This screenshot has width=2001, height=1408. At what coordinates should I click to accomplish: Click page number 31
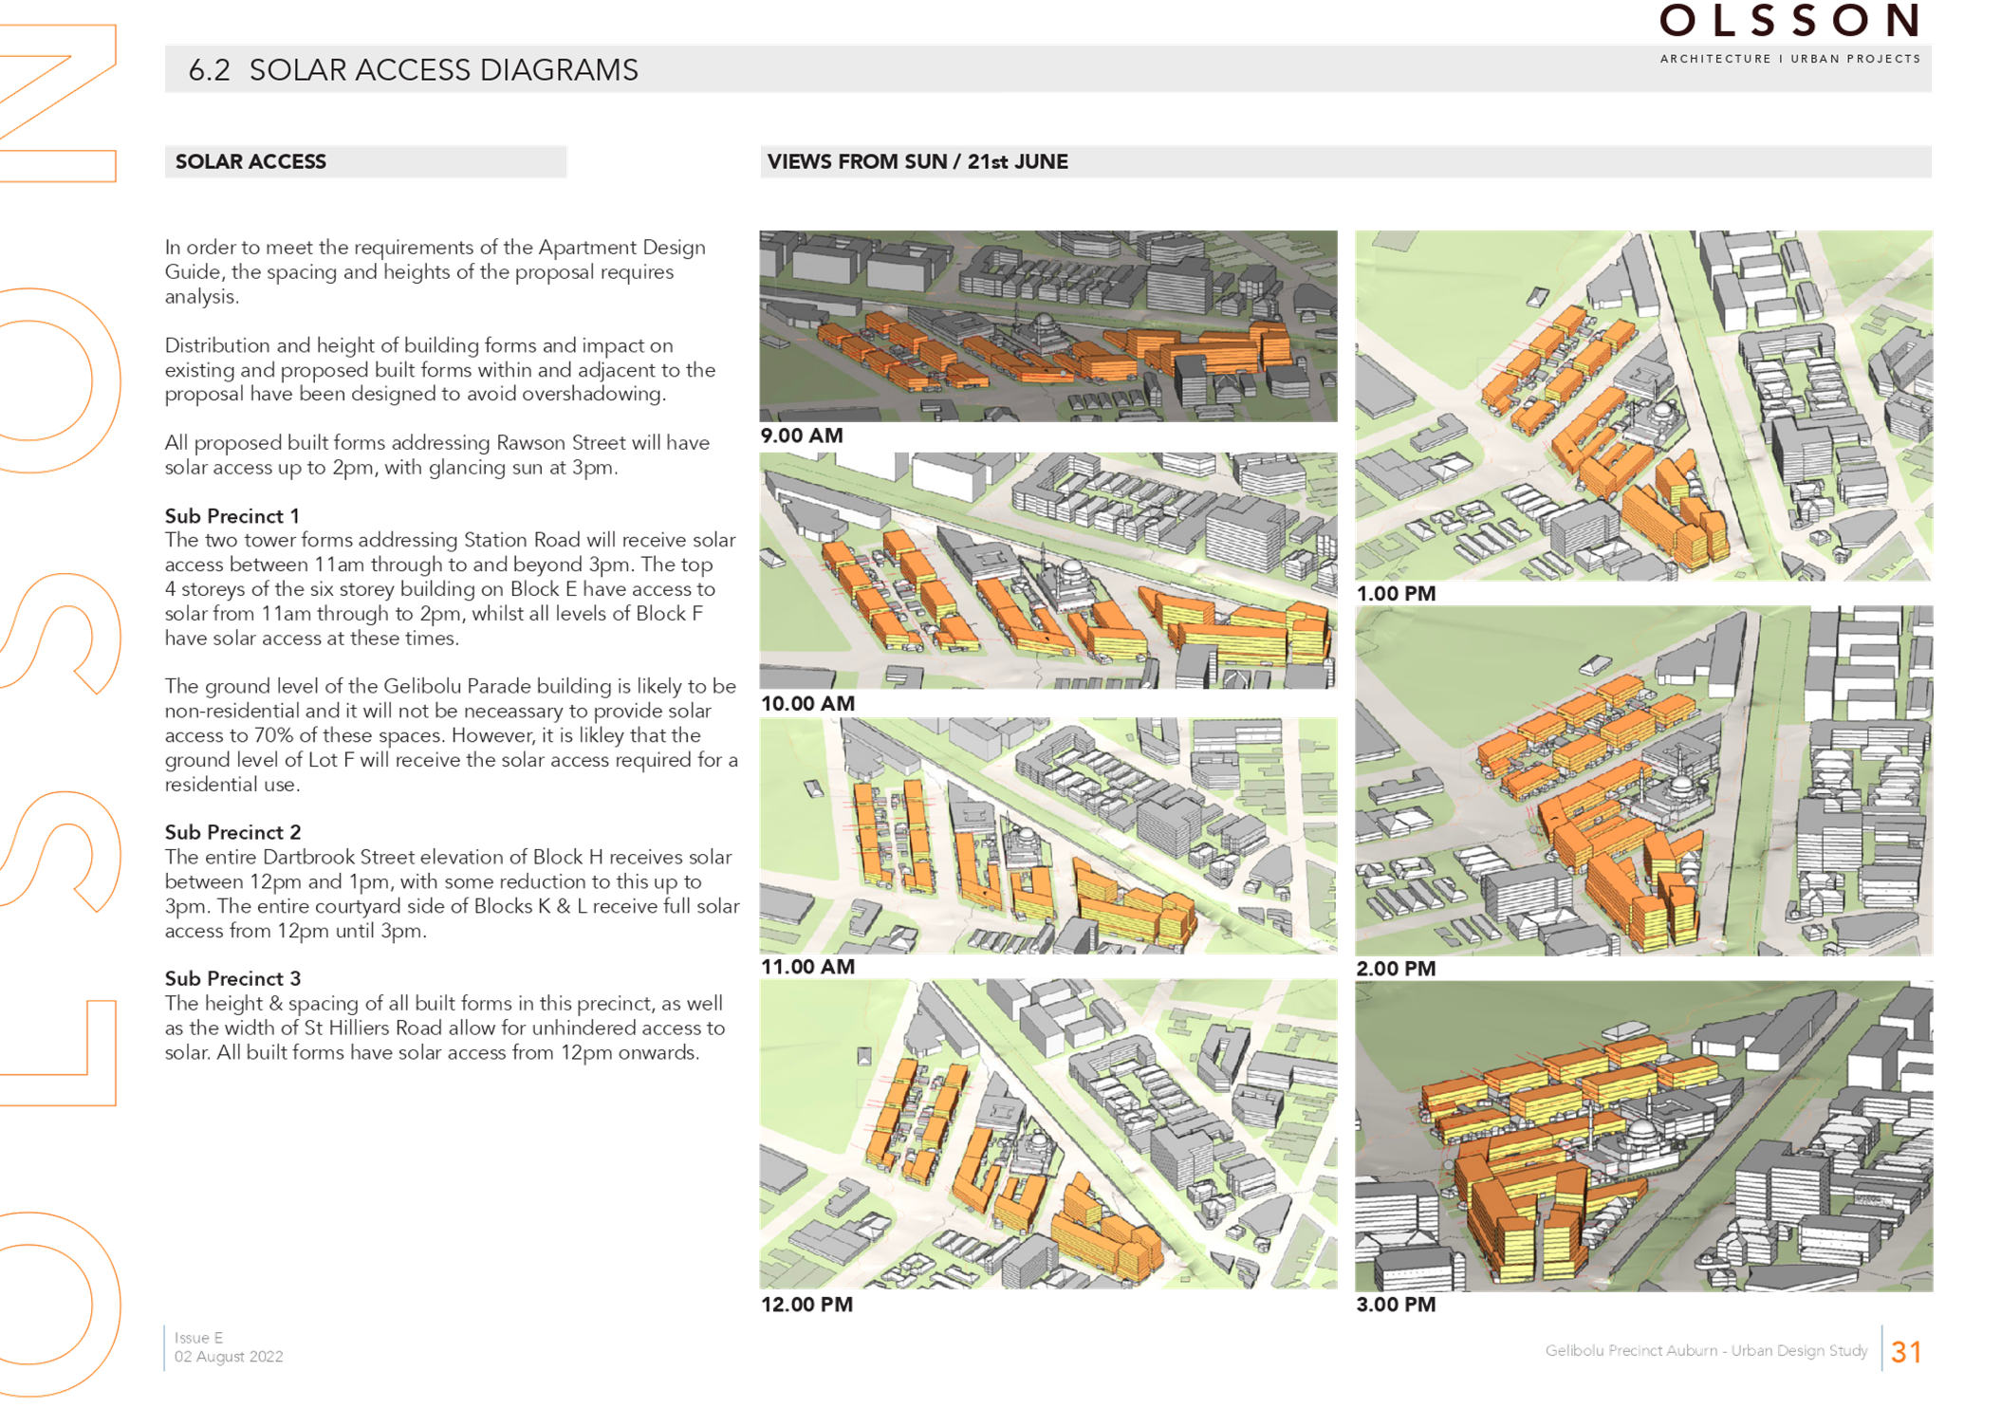[x=1905, y=1351]
